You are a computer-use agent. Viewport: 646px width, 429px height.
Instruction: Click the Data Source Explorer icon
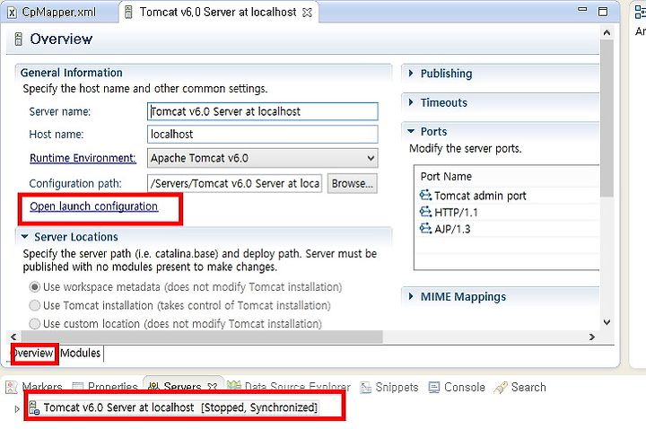233,386
